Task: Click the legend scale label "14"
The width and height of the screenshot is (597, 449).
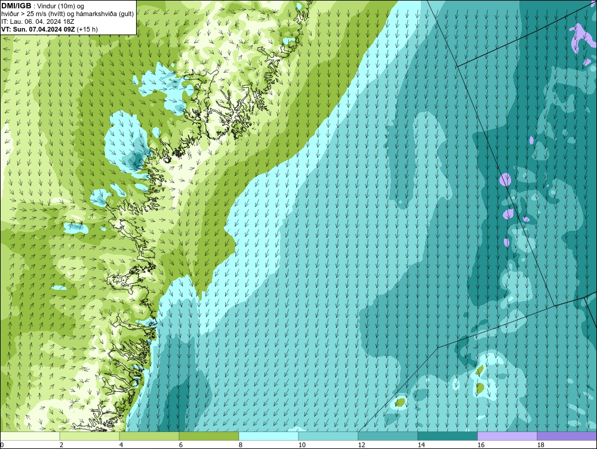Action: click(x=421, y=445)
